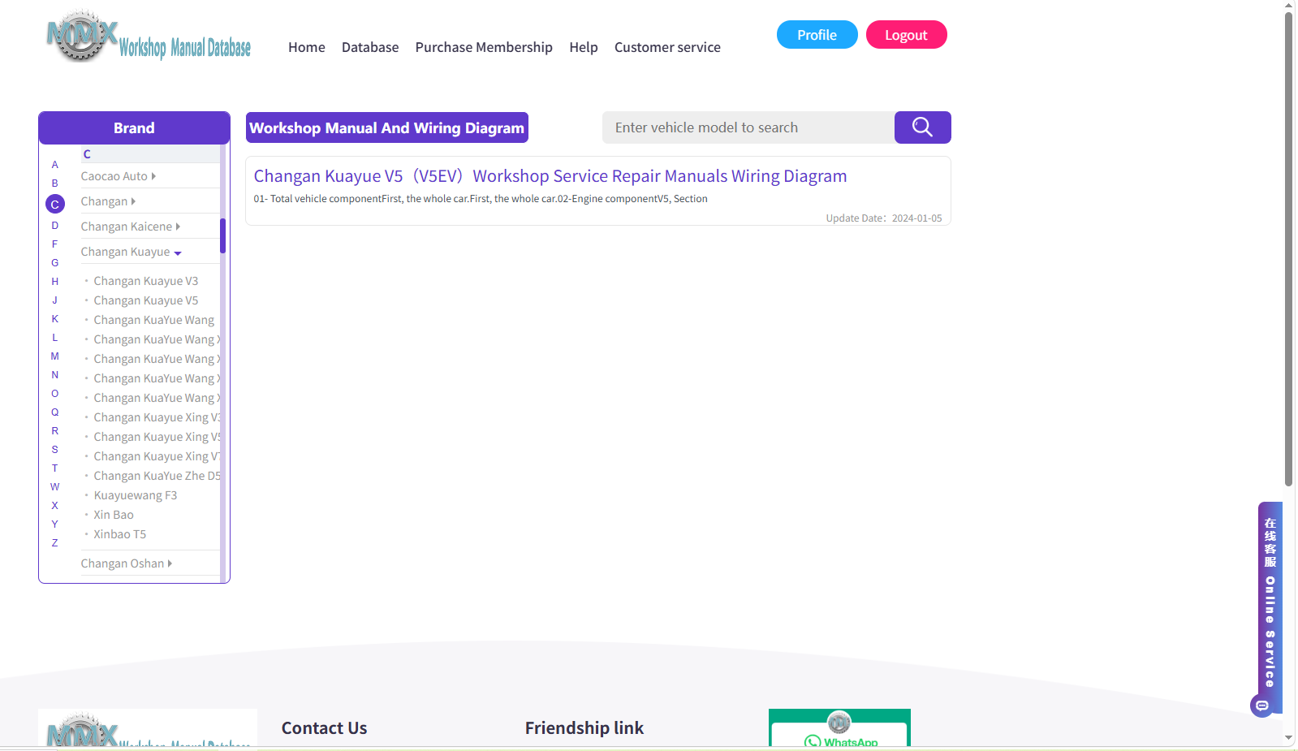The height and width of the screenshot is (751, 1298).
Task: Select letter N in brand index
Action: 55,375
